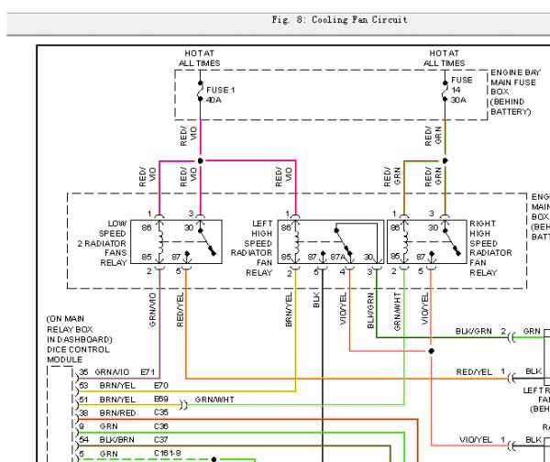Click '(ON MAIN RELAY BOX IN DASHBOARD)' note

(x=79, y=329)
